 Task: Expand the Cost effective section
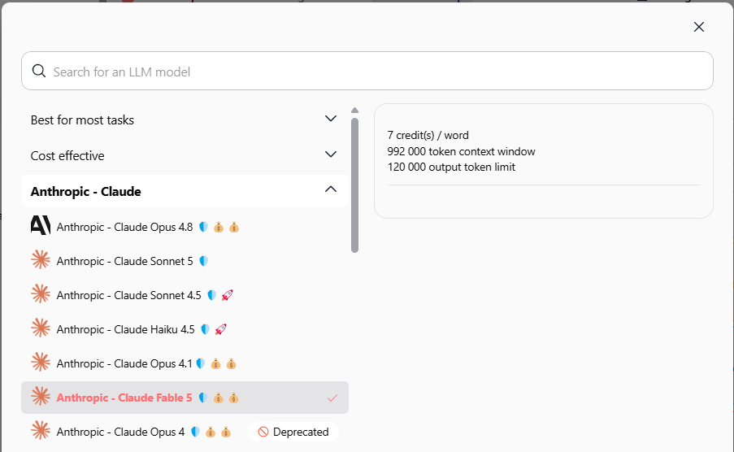click(x=185, y=155)
